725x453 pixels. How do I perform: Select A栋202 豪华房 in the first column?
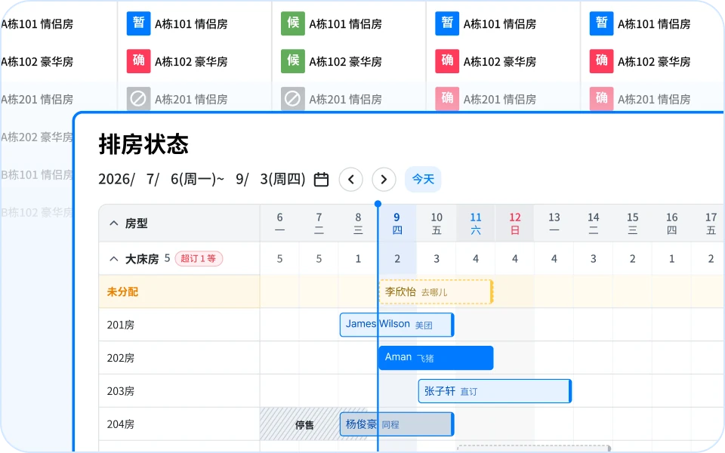(37, 137)
